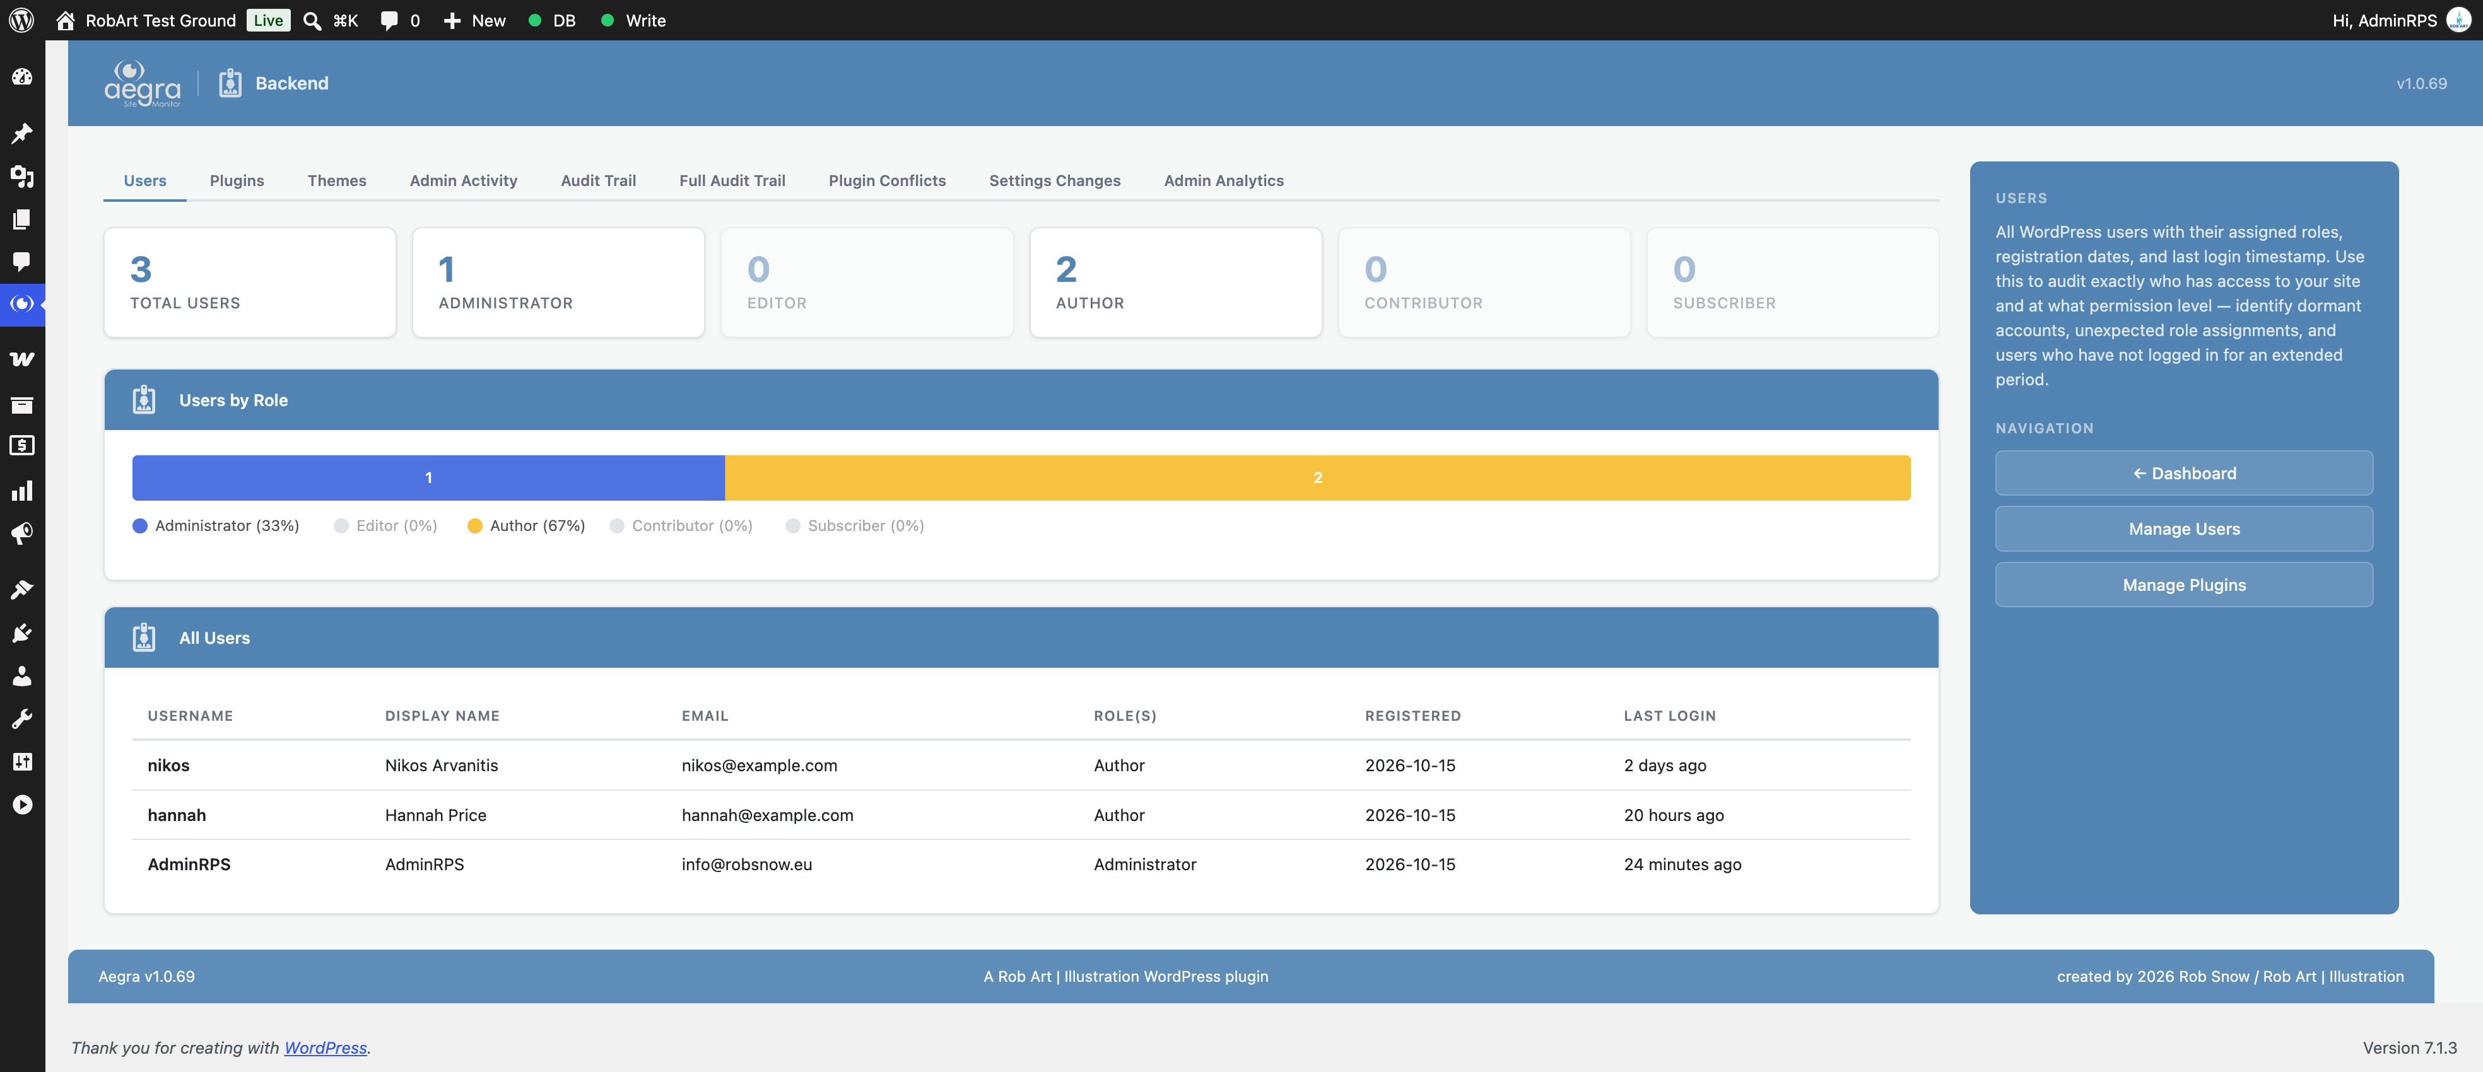Open Users person icon in sidebar

22,675
